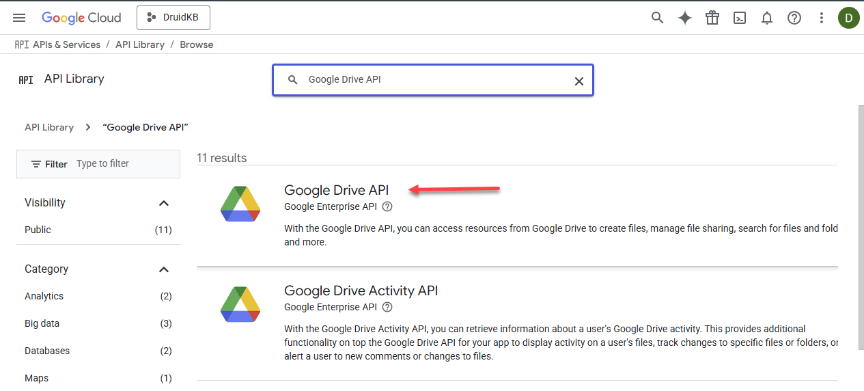This screenshot has height=391, width=864.
Task: Click the vertical page scrollbar
Action: (860, 228)
